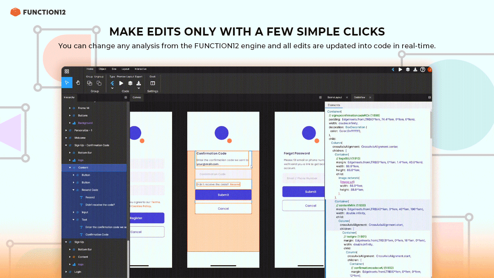
Task: Switch to the Layout ribbon tab
Action: tap(125, 69)
